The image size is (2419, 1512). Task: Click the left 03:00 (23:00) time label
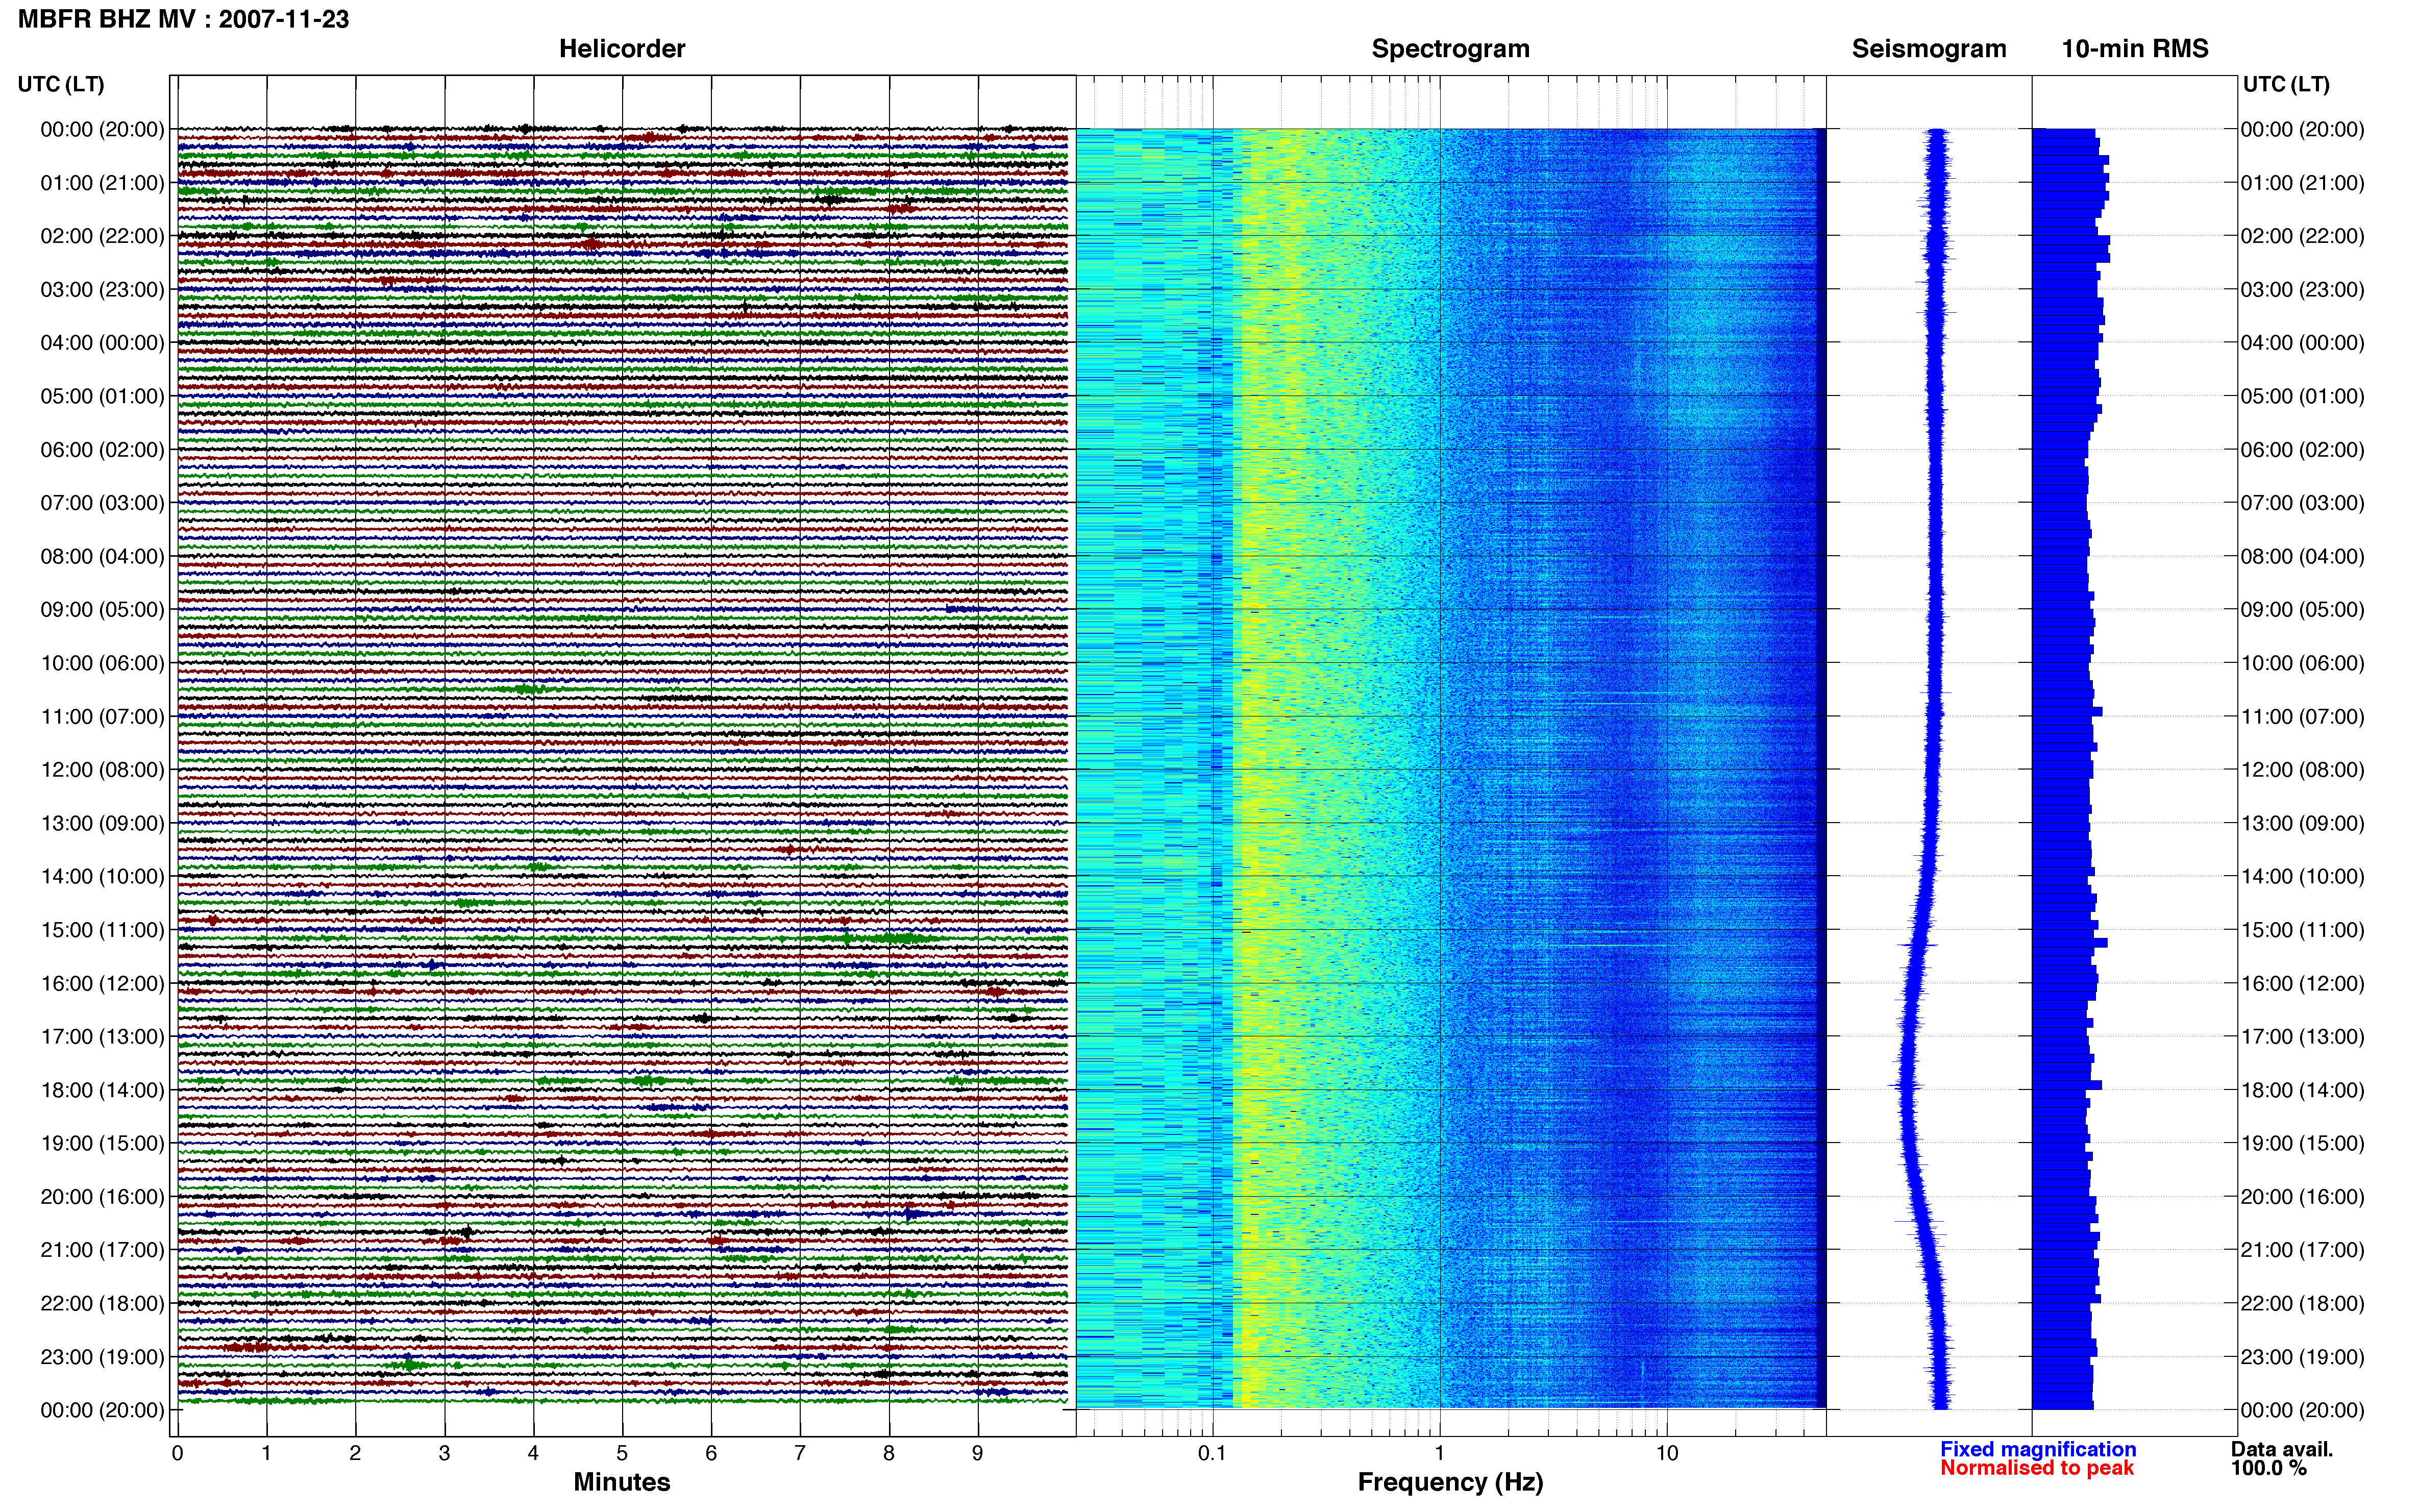[x=102, y=290]
